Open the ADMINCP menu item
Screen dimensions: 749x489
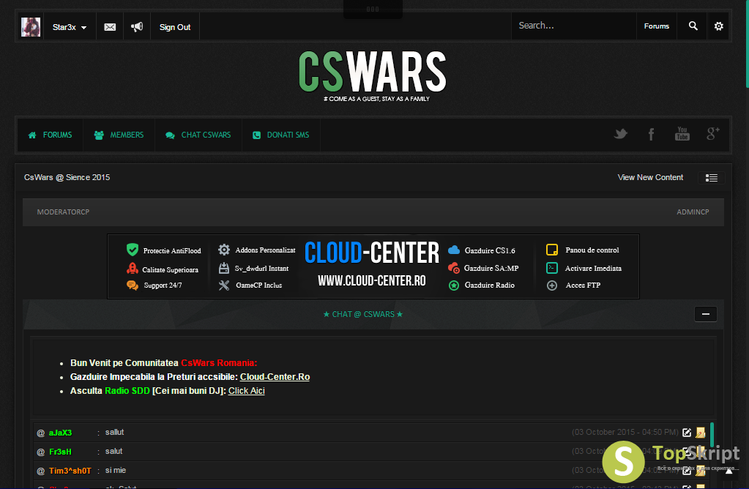[693, 212]
